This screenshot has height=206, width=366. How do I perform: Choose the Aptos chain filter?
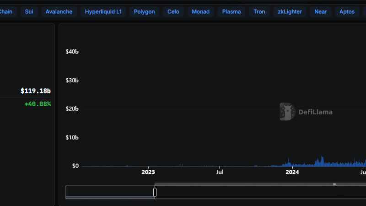[347, 12]
